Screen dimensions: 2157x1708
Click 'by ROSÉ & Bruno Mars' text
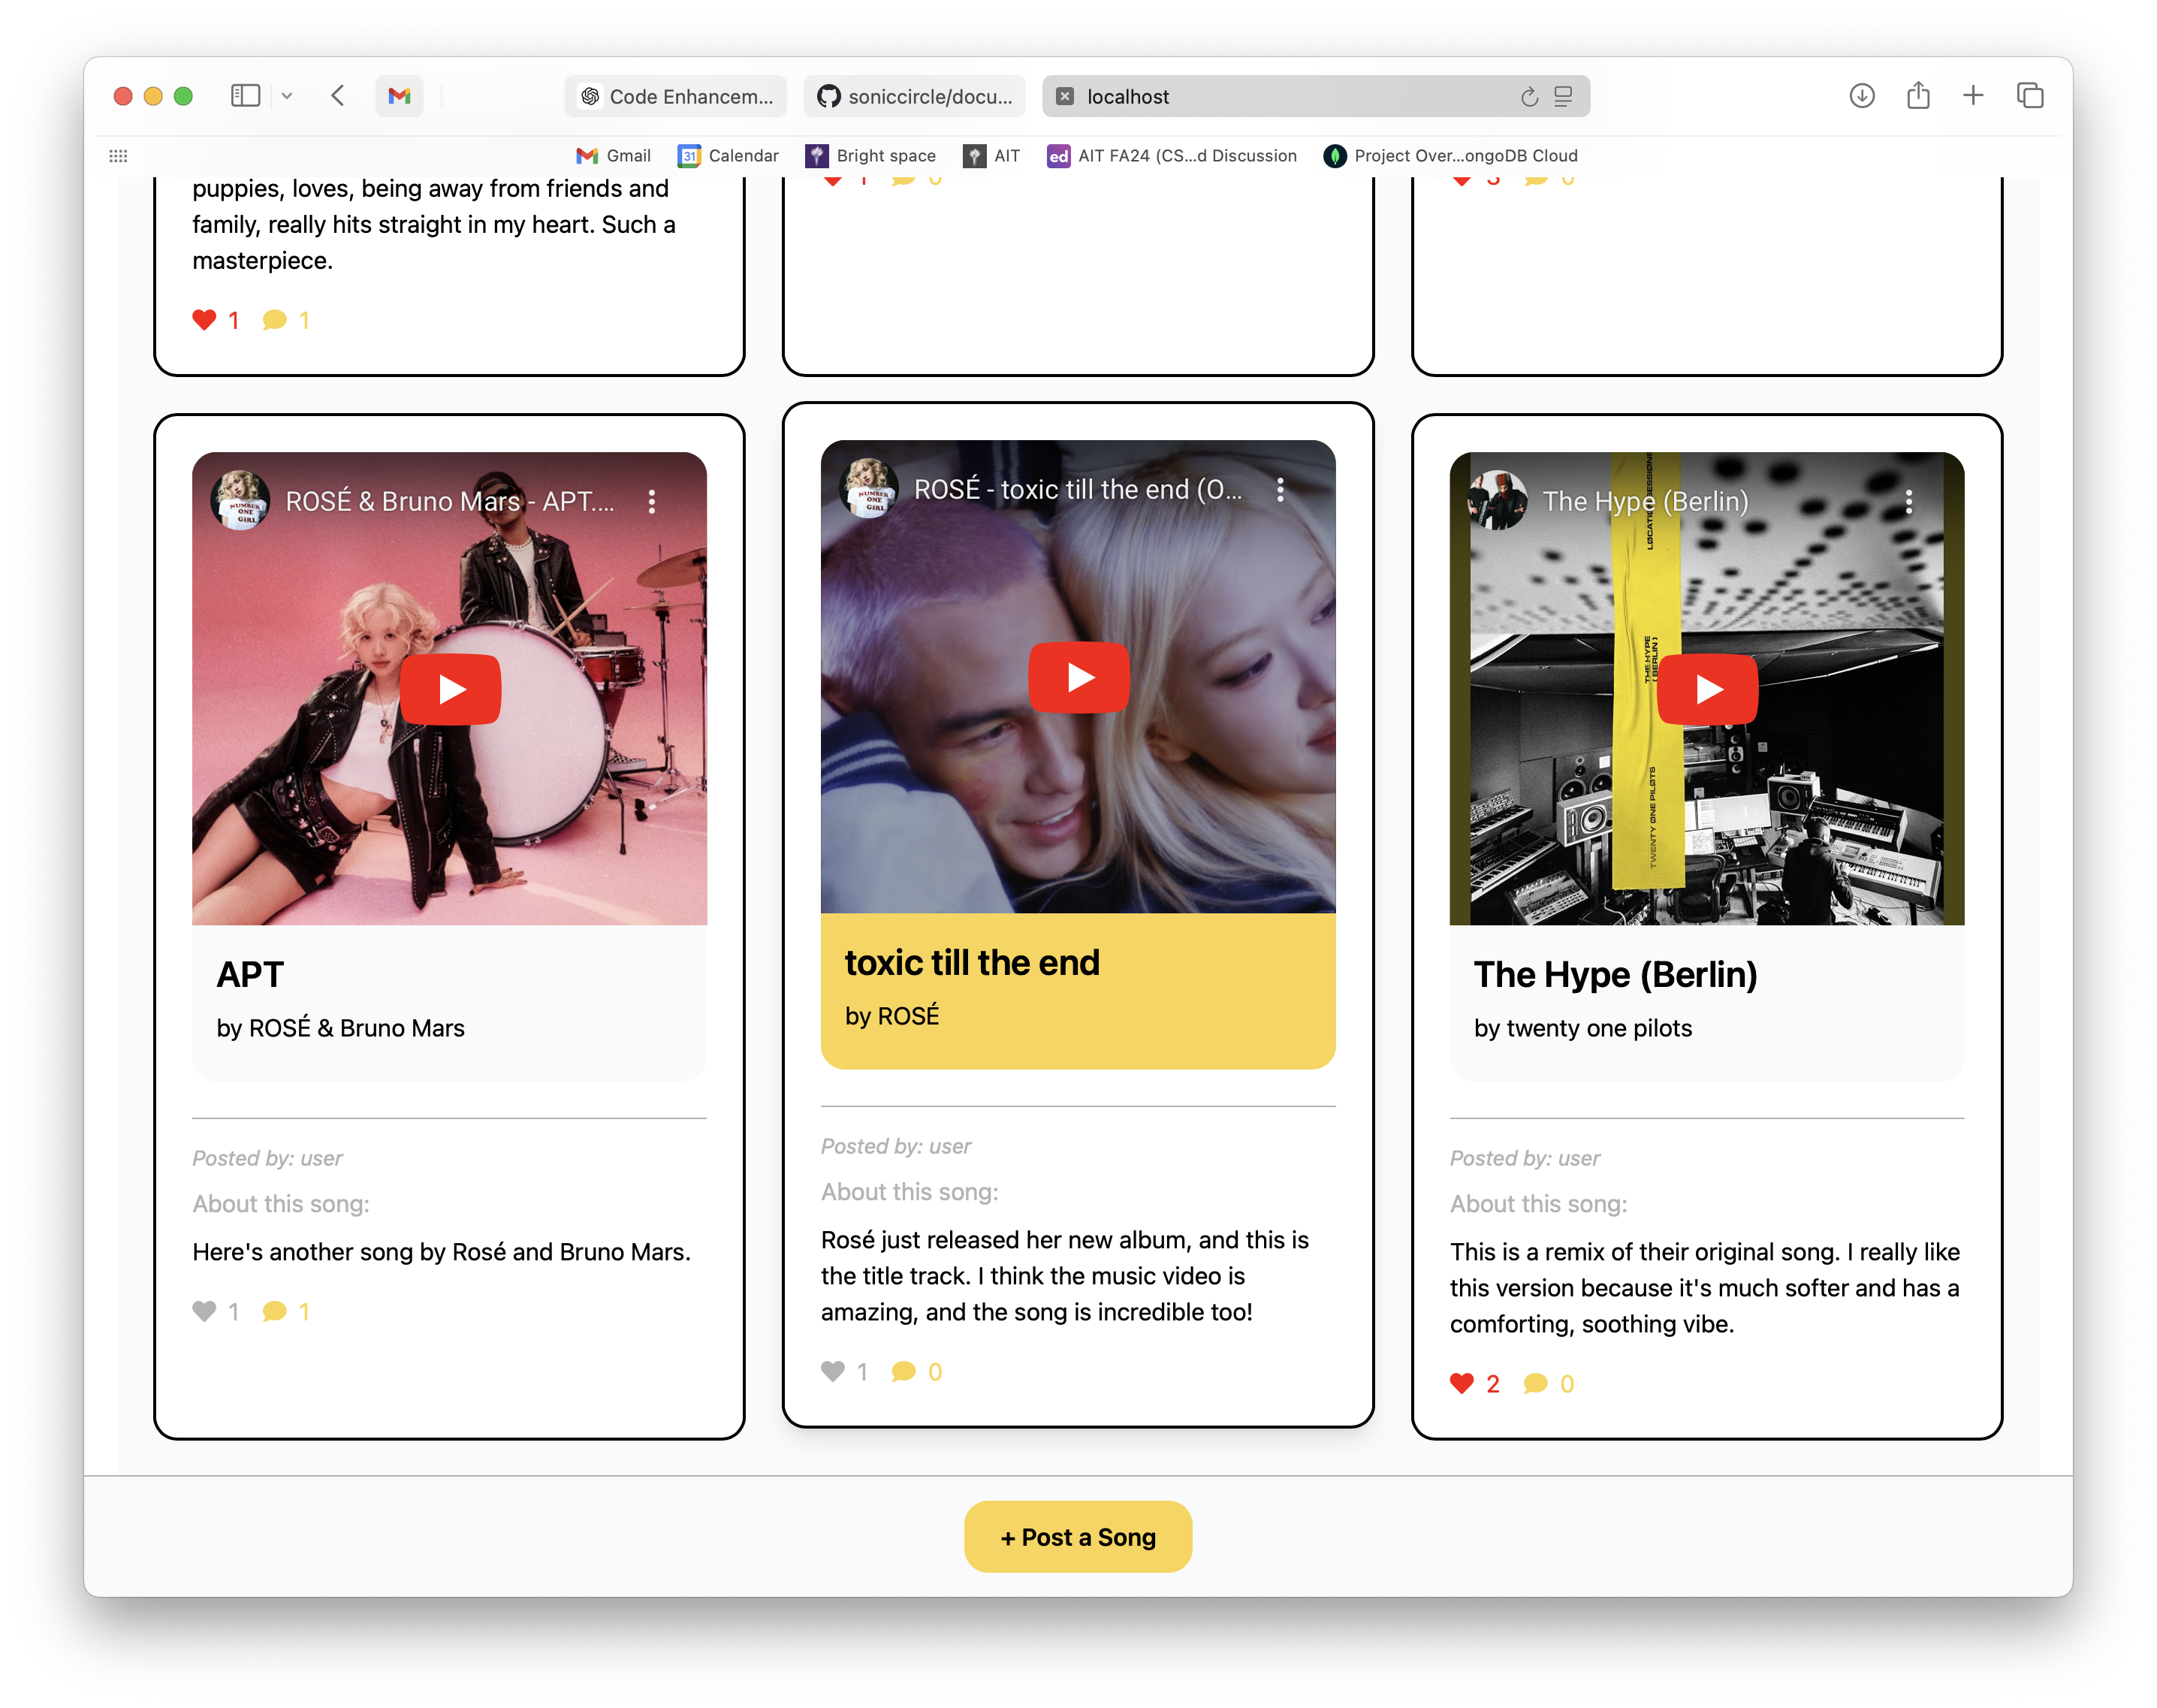tap(340, 1028)
